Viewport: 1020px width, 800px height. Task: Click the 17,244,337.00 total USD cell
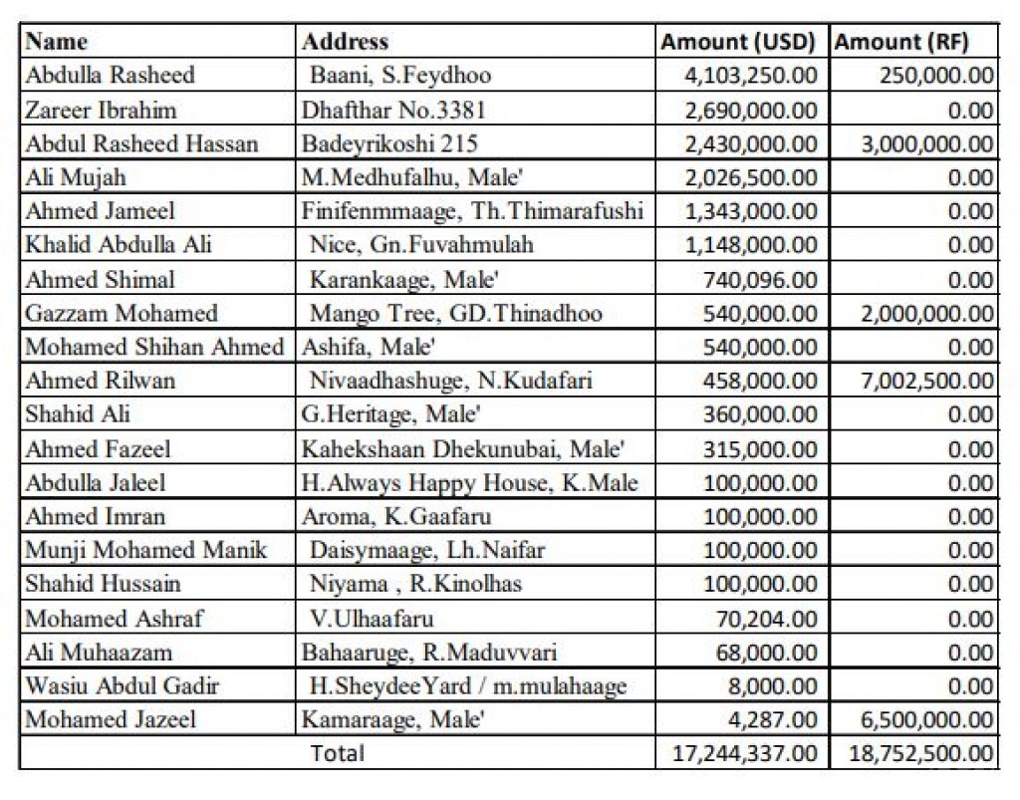tap(742, 752)
